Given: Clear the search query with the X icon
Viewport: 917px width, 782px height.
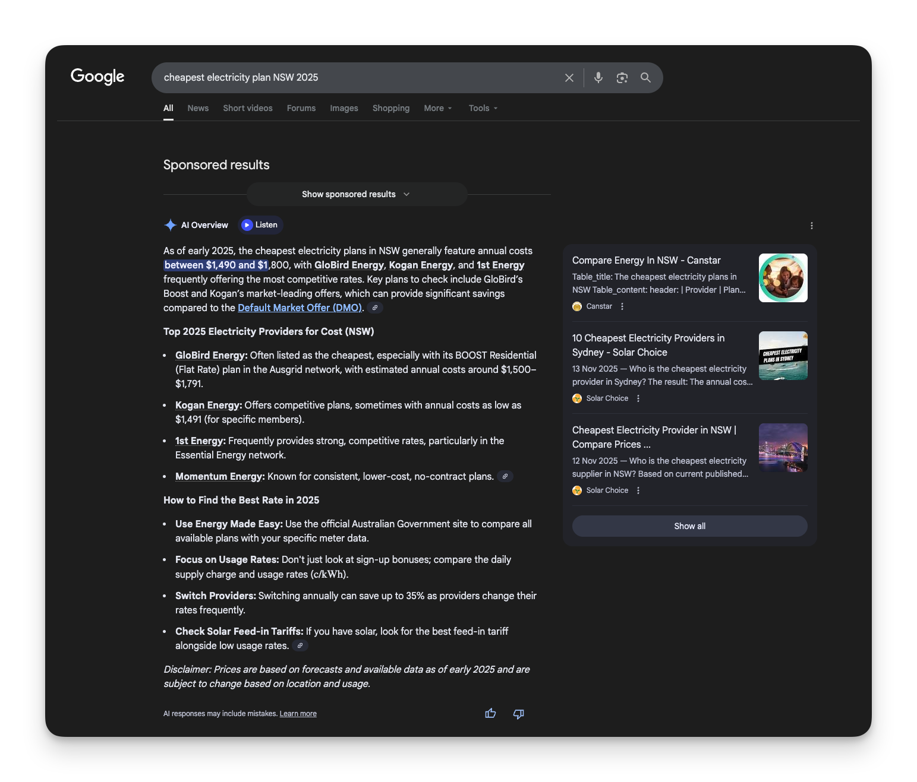Looking at the screenshot, I should 569,78.
